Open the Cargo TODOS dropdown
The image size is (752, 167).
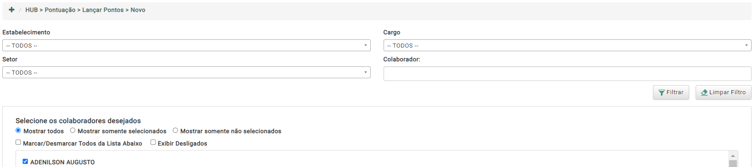coord(567,45)
